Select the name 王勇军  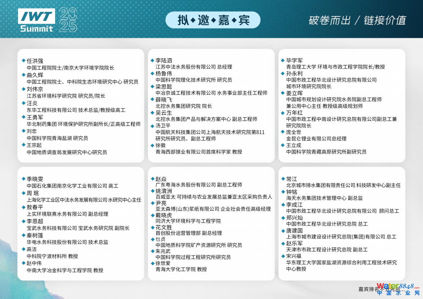[x=35, y=117]
